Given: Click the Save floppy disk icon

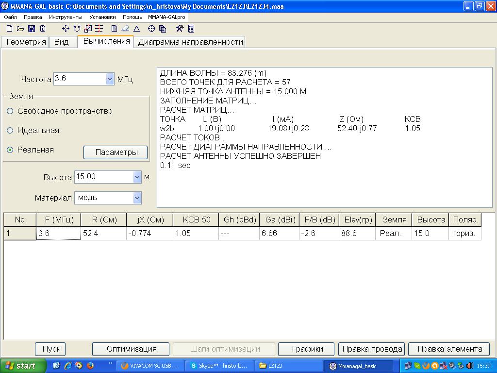Looking at the screenshot, I should (x=32, y=29).
